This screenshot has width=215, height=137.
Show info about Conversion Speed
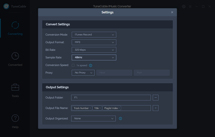tap(91, 65)
